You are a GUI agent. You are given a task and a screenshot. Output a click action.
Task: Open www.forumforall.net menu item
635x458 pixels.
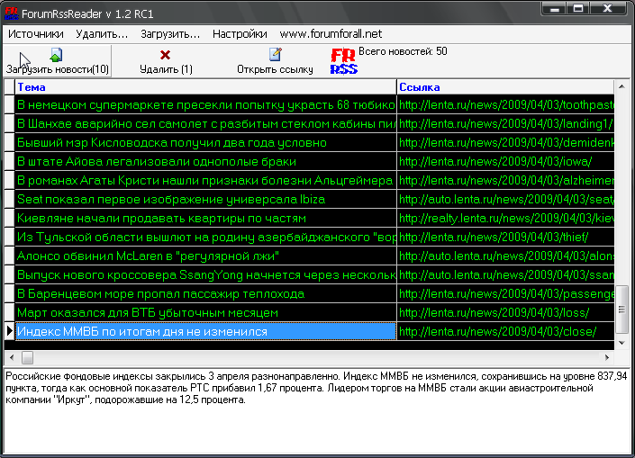[x=331, y=34]
